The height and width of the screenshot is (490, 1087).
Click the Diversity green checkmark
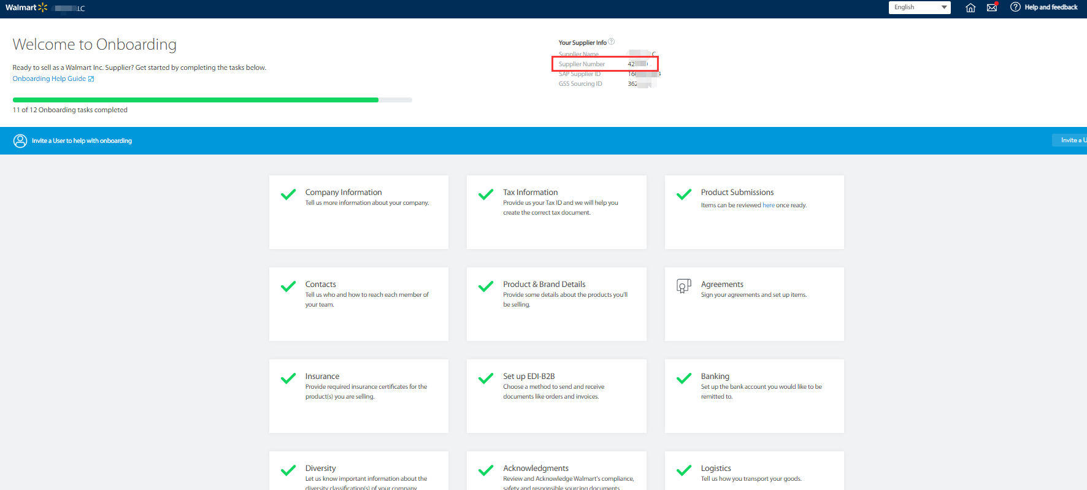(288, 471)
